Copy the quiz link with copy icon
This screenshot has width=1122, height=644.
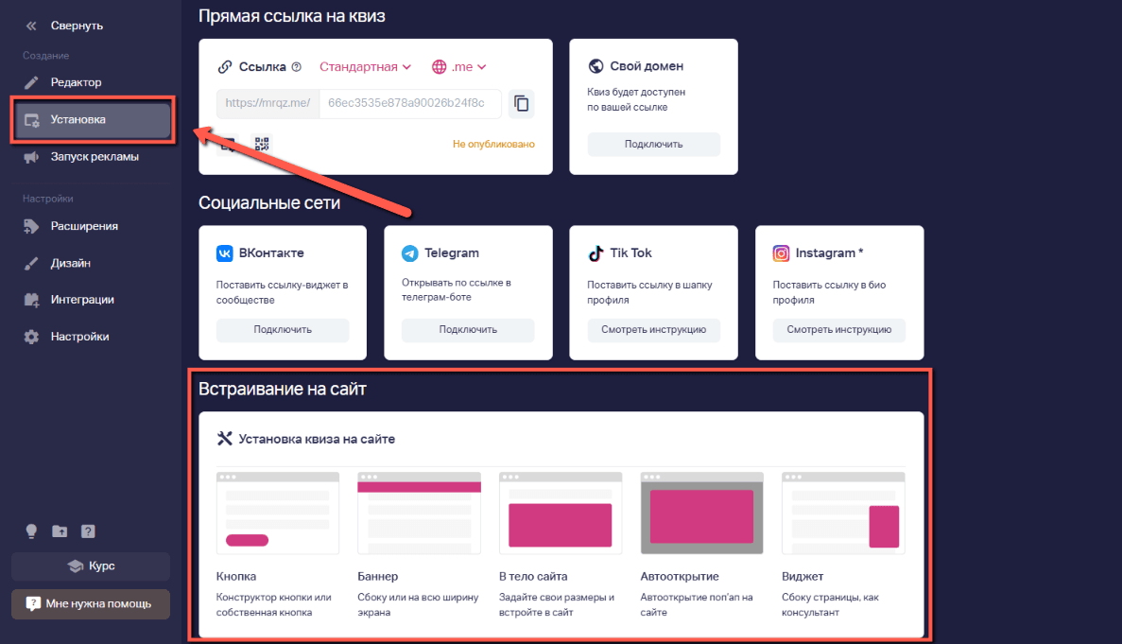pos(522,103)
